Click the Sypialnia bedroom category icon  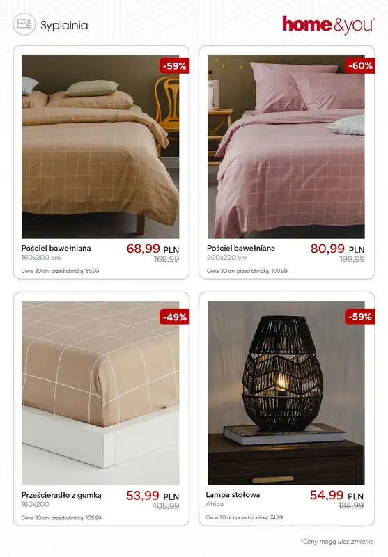pyautogui.click(x=24, y=24)
